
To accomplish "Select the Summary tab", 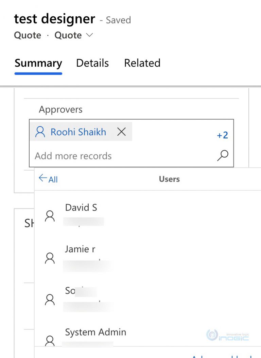I will click(x=38, y=63).
